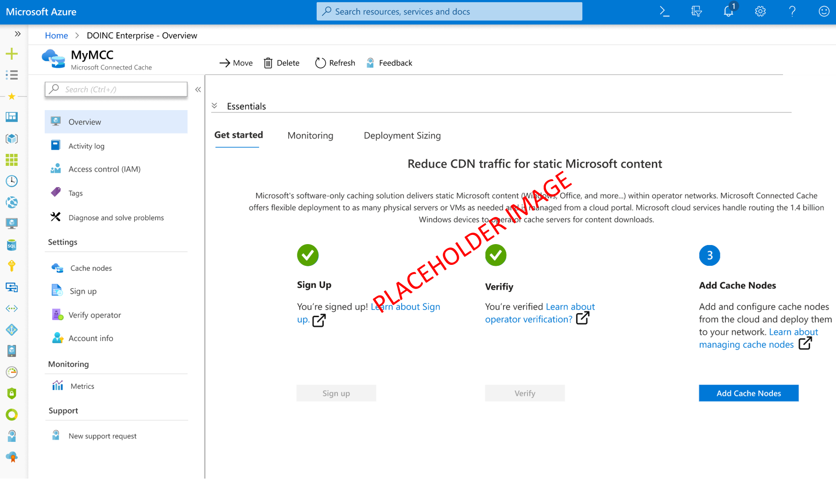
Task: Open the green ring advisor icon
Action: coord(12,415)
